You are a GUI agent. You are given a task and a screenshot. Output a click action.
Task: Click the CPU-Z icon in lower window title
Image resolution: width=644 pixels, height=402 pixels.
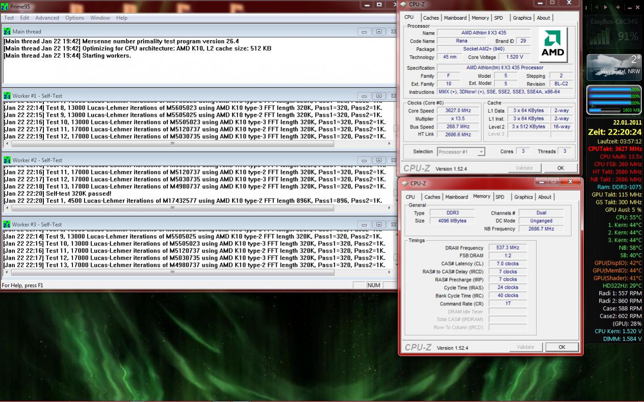[405, 183]
